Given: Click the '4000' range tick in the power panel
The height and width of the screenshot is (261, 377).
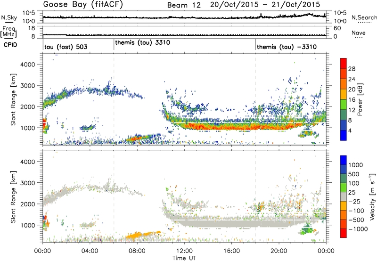Looking at the screenshot, I should [x=28, y=65].
